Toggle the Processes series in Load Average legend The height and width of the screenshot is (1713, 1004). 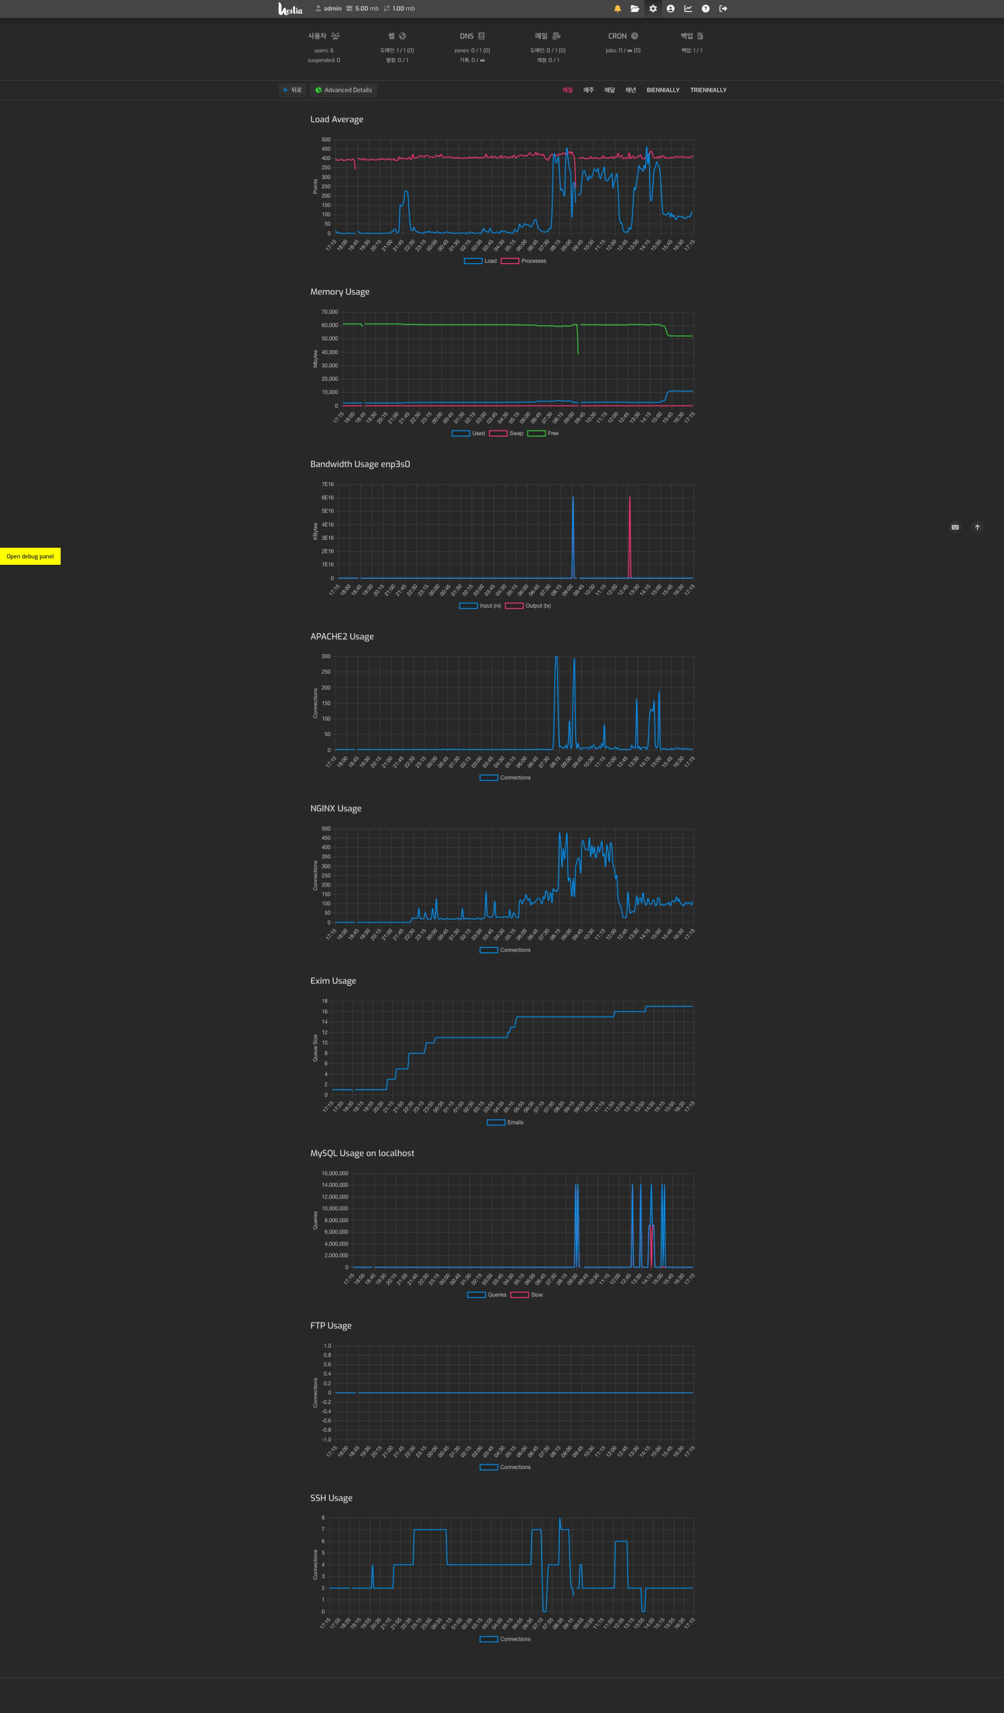click(x=524, y=261)
